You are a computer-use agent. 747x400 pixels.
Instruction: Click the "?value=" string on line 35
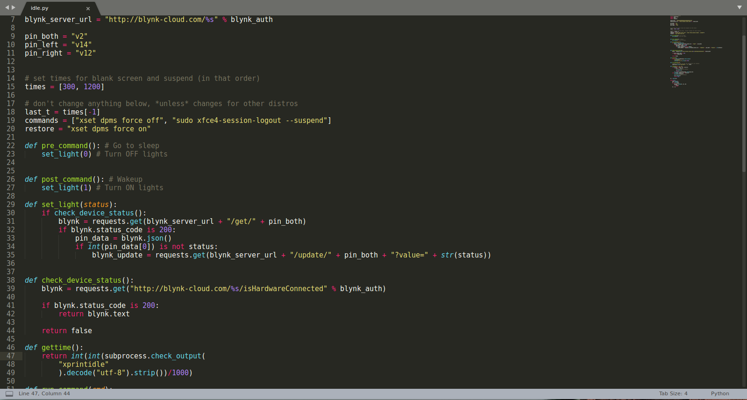point(410,255)
